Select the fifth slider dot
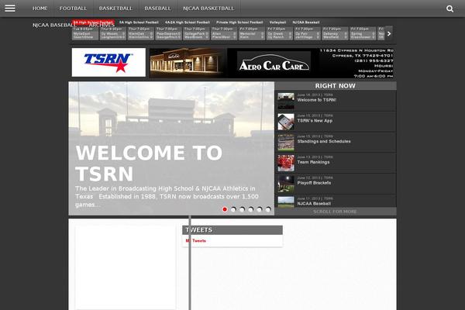The image size is (465, 310). pyautogui.click(x=260, y=209)
